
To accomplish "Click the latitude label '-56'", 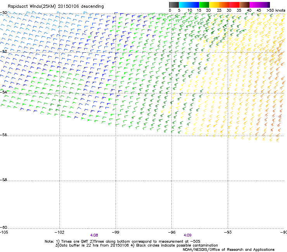I will click(x=3, y=135).
